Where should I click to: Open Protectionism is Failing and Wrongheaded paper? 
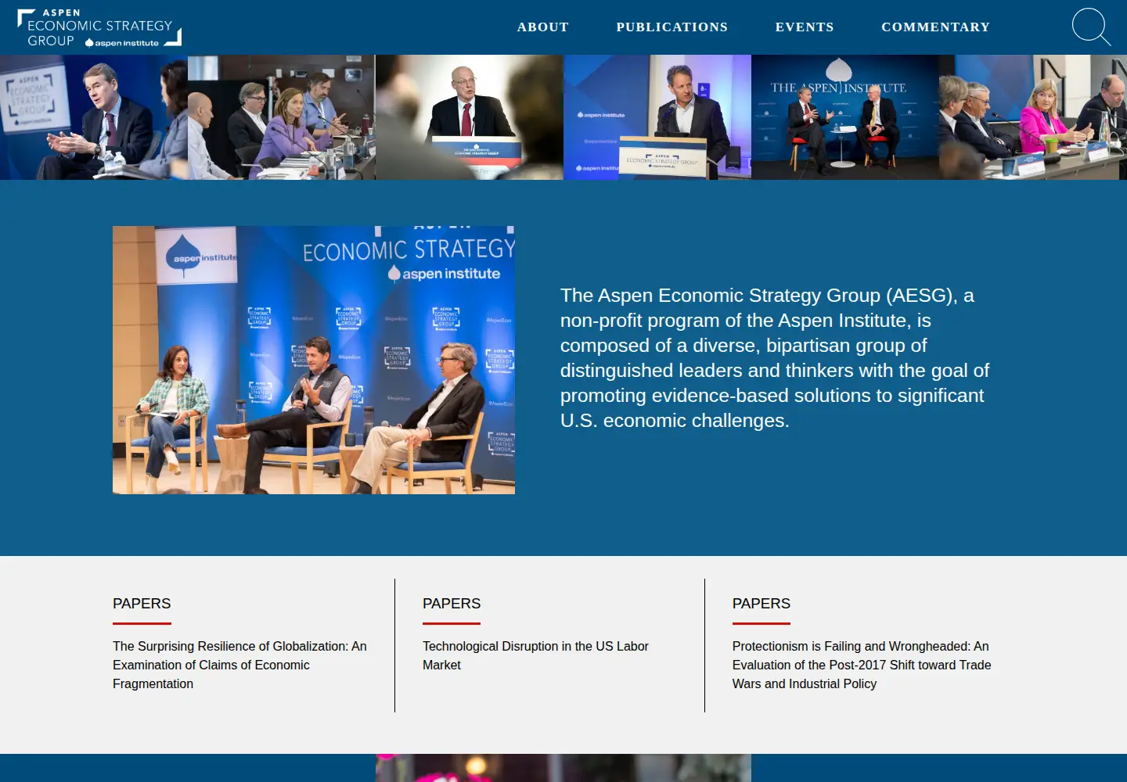coord(862,665)
